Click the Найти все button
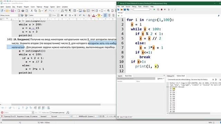This screenshot has height=124, width=221. pyautogui.click(x=45, y=113)
